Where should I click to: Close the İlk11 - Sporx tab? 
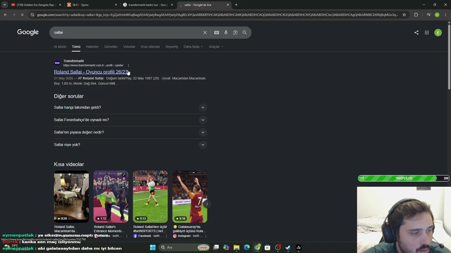click(x=116, y=5)
